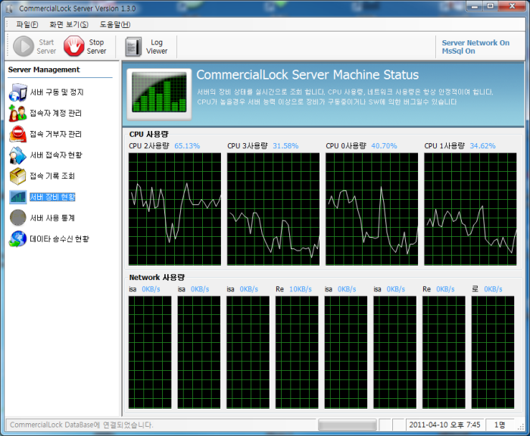Click the MsSql On status text
The image size is (530, 436).
coord(458,51)
